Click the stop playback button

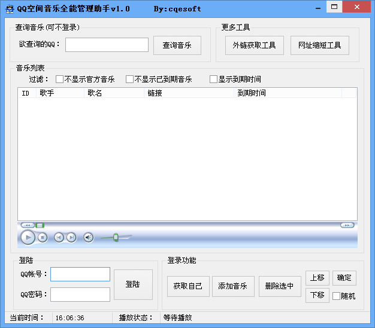(43, 237)
